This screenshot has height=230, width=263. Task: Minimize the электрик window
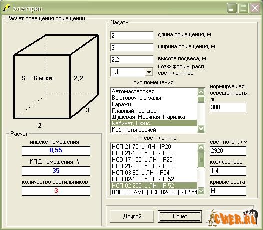(232, 8)
